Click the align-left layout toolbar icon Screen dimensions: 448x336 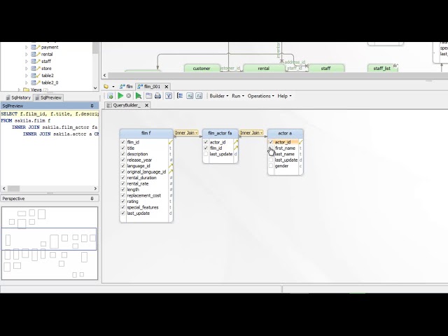pyautogui.click(x=180, y=96)
